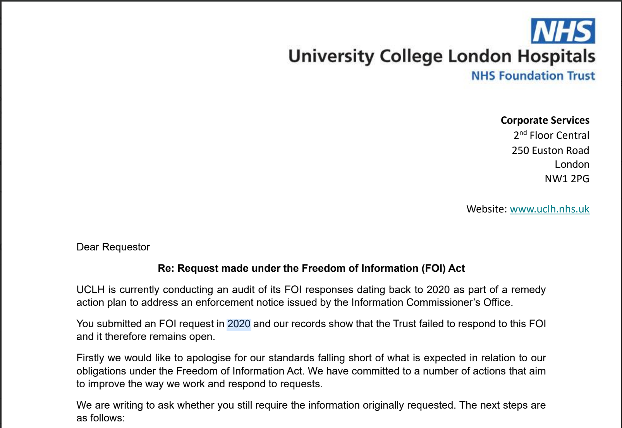This screenshot has width=622, height=428.
Task: Click the Corporate Services bold heading
Action: click(545, 120)
